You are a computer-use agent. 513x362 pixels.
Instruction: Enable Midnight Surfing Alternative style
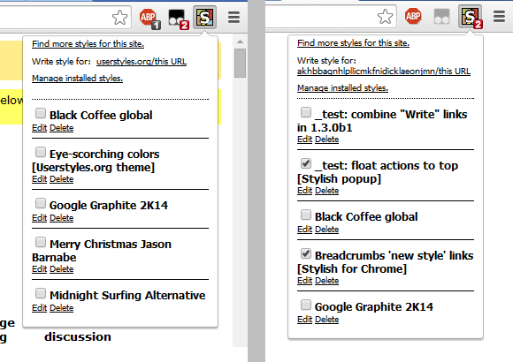pos(41,293)
